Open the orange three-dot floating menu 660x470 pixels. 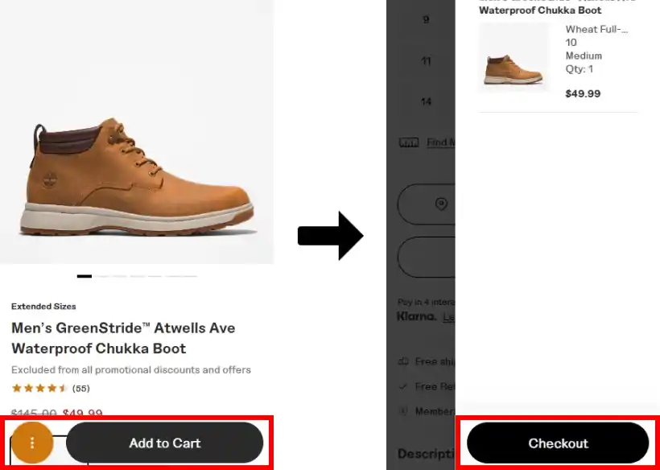[32, 443]
